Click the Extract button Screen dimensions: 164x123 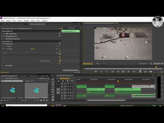pyautogui.click(x=146, y=72)
